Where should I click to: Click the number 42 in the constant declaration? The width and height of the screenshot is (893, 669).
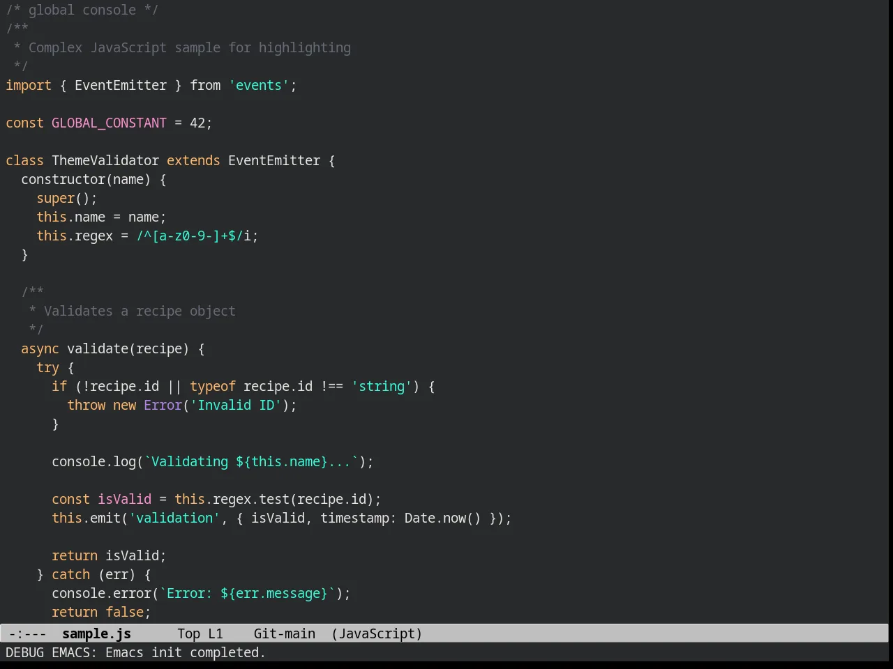click(x=197, y=123)
